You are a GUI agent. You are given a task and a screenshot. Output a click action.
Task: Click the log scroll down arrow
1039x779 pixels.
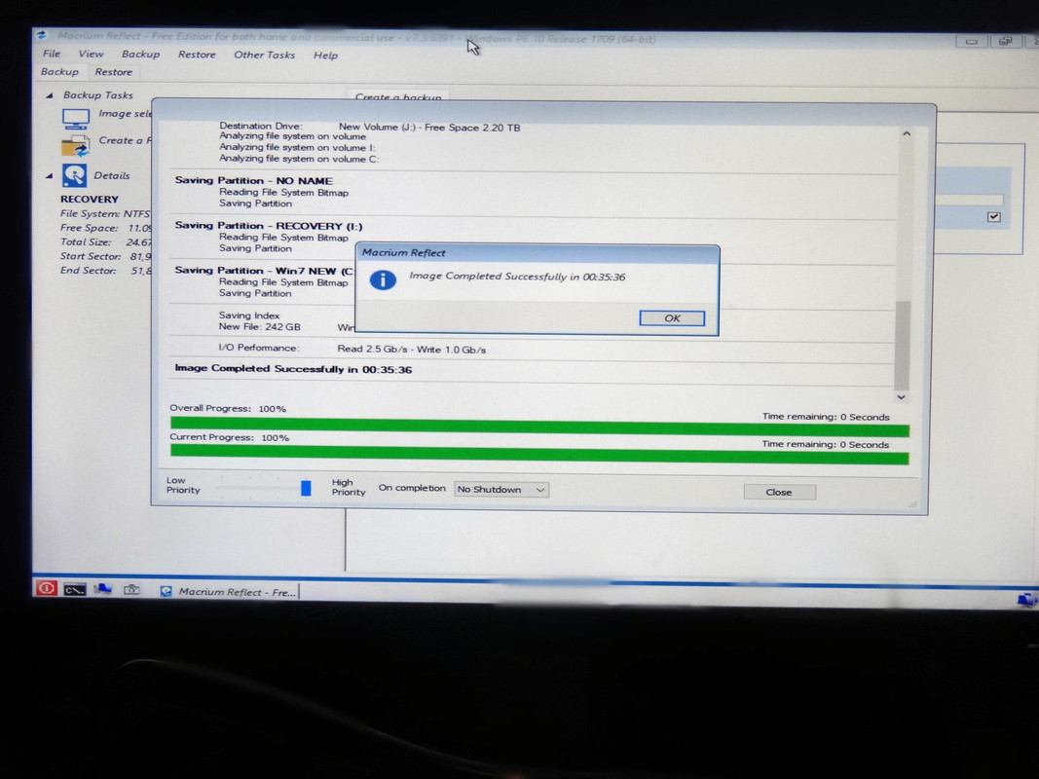point(901,396)
